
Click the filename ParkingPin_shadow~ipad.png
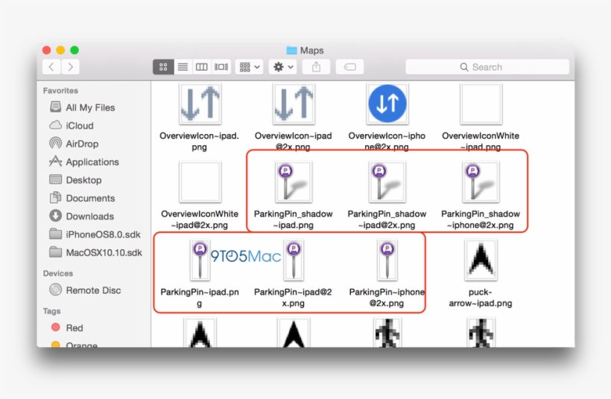(x=294, y=219)
